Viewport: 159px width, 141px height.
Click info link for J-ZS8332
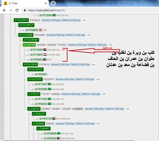127,109
